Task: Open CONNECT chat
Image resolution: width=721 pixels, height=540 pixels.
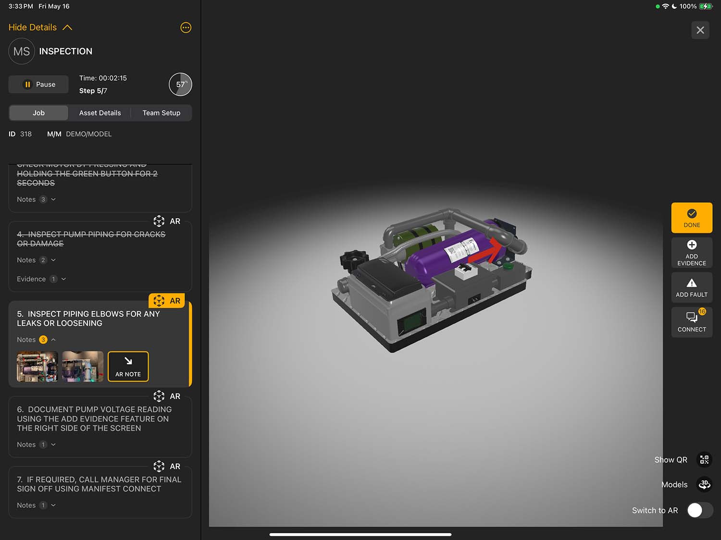Action: [692, 322]
